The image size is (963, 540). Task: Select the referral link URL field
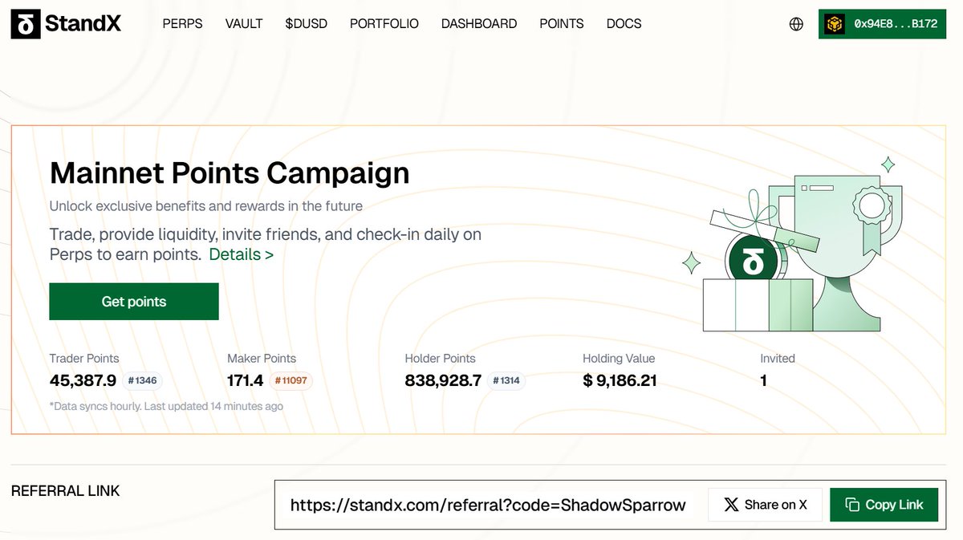tap(488, 505)
